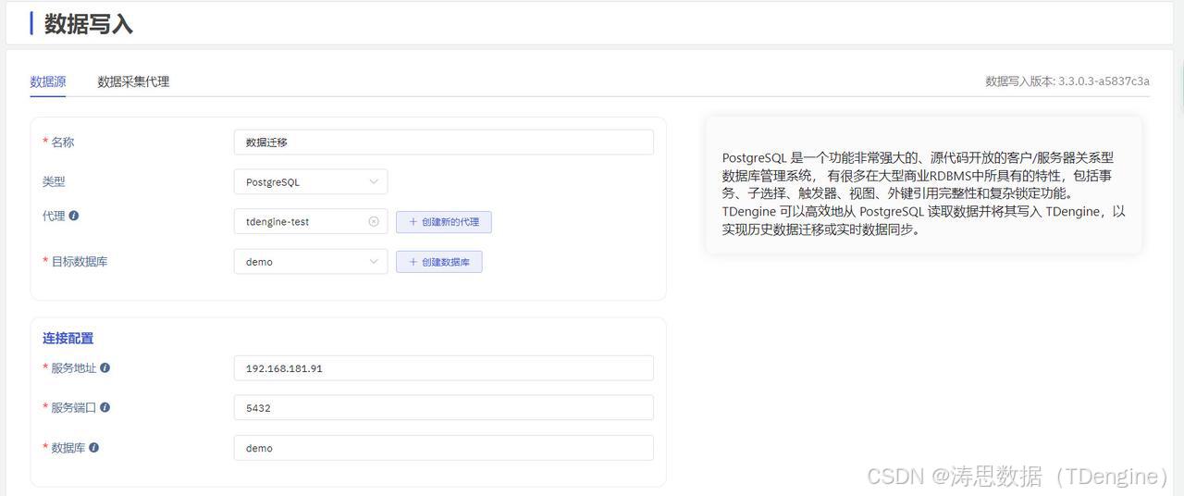Click the 数据写入 page title

(89, 24)
